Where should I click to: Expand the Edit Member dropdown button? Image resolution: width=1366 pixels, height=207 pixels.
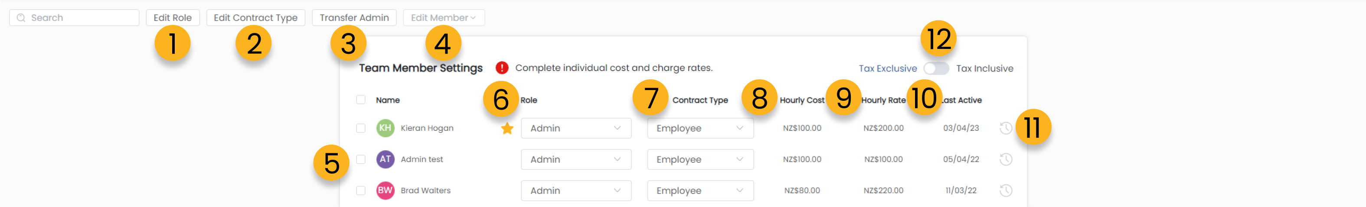point(443,17)
